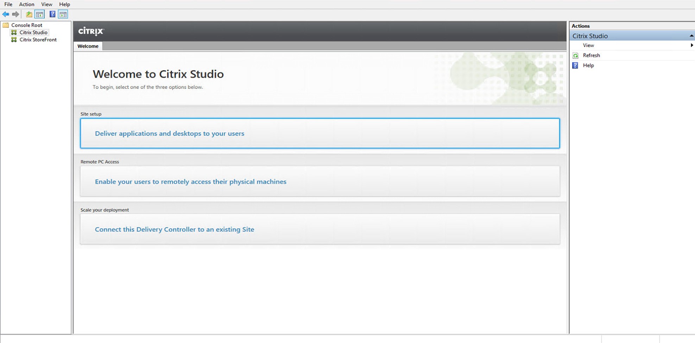Collapse the Citrix Studio actions section arrow
Viewport: 695px width, 343px height.
click(691, 36)
